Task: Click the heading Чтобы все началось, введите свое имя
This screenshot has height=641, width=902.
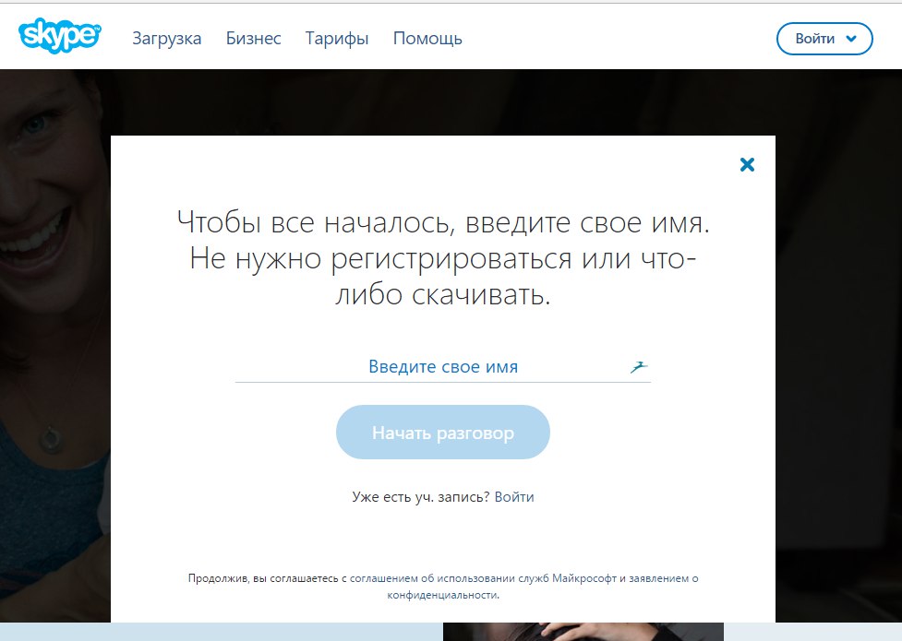Action: (x=443, y=222)
